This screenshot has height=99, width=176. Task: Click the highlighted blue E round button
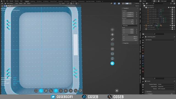(x=112, y=64)
